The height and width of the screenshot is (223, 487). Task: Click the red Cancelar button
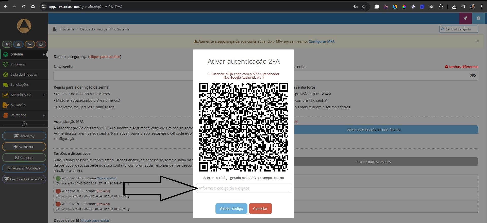tap(260, 209)
